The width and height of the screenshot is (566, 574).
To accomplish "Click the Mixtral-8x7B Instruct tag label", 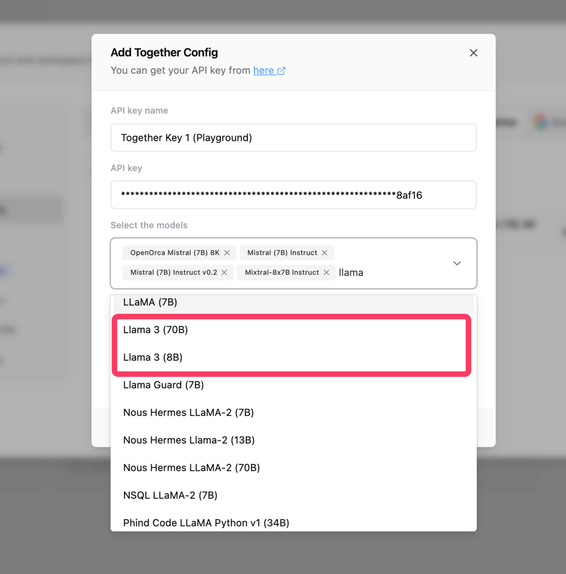I will 282,273.
